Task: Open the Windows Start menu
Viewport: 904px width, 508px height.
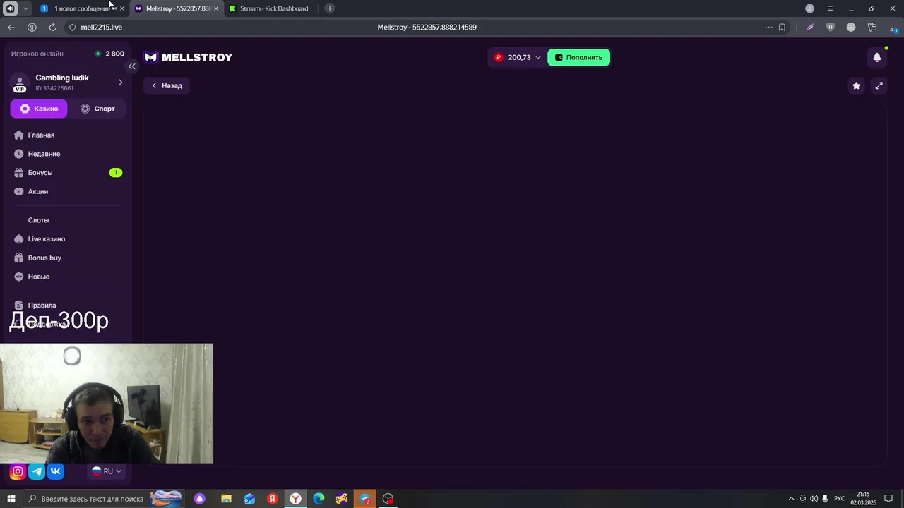Action: [x=11, y=499]
